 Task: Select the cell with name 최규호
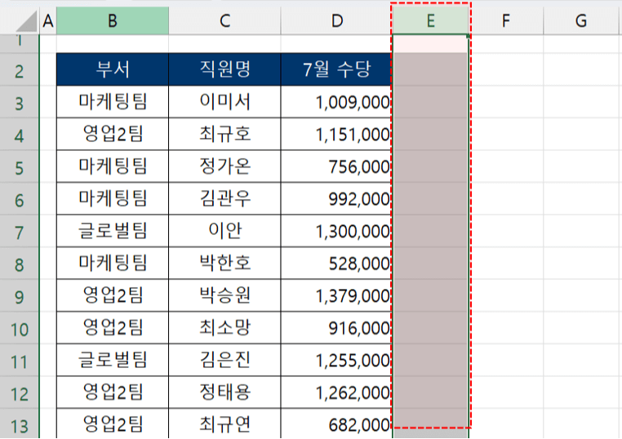tap(224, 134)
